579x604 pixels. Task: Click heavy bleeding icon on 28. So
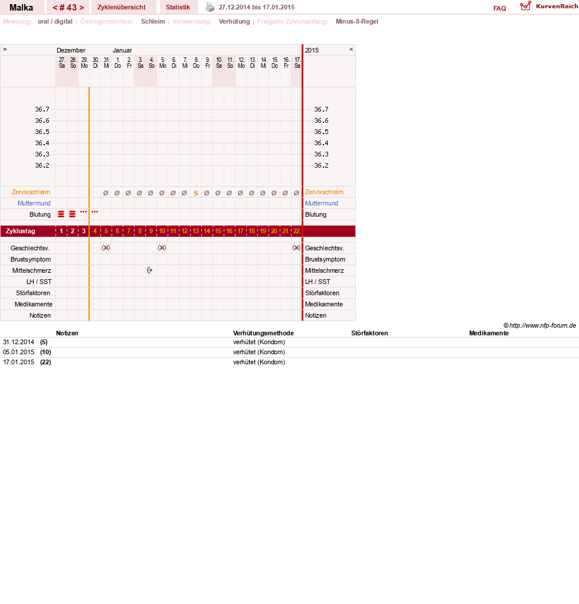pyautogui.click(x=73, y=214)
